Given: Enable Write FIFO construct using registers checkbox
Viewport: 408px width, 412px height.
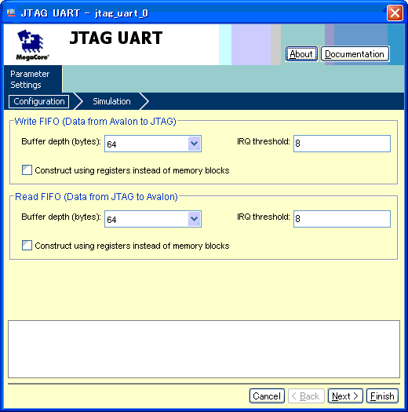Looking at the screenshot, I should [27, 170].
